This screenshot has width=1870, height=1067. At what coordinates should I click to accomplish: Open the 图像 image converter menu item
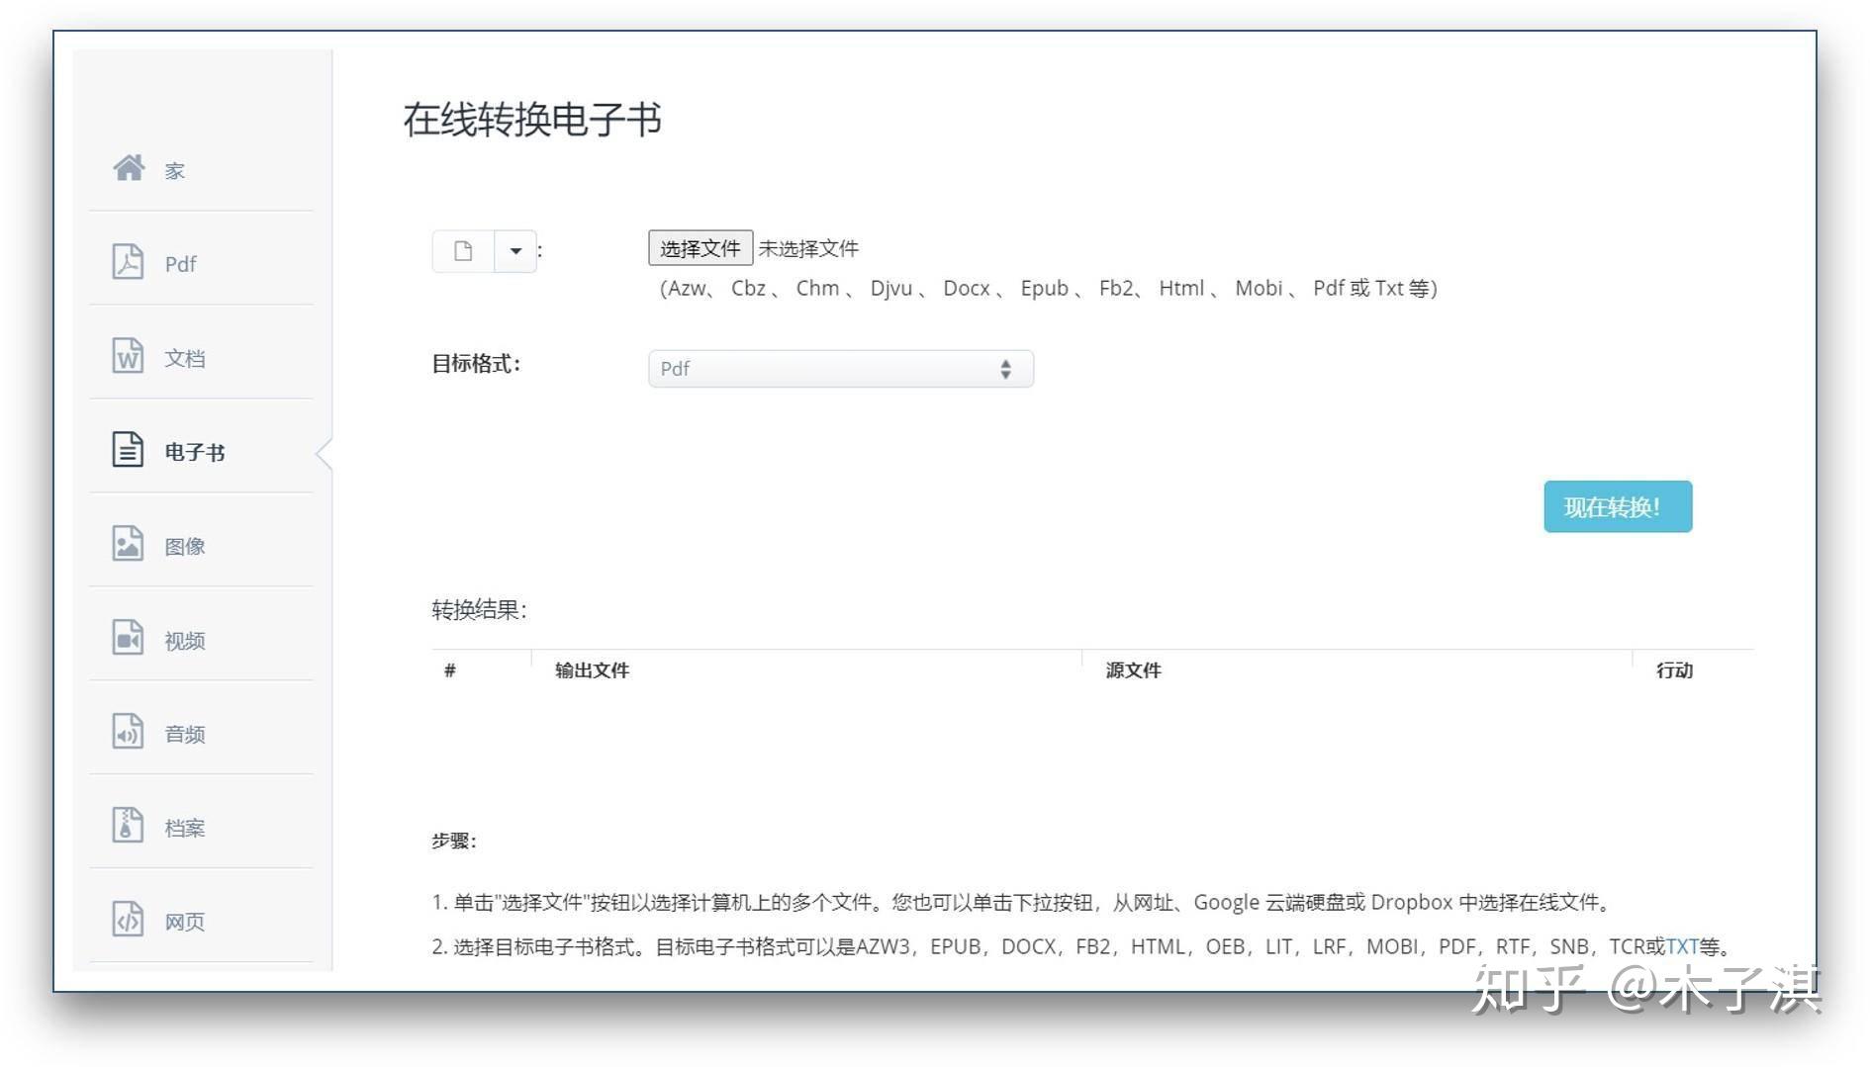201,545
